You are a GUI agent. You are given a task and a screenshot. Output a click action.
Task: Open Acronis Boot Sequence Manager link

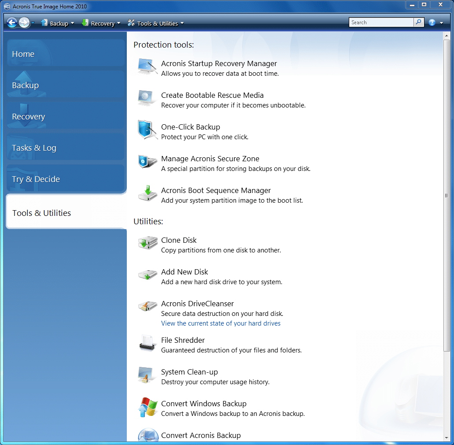tap(216, 190)
